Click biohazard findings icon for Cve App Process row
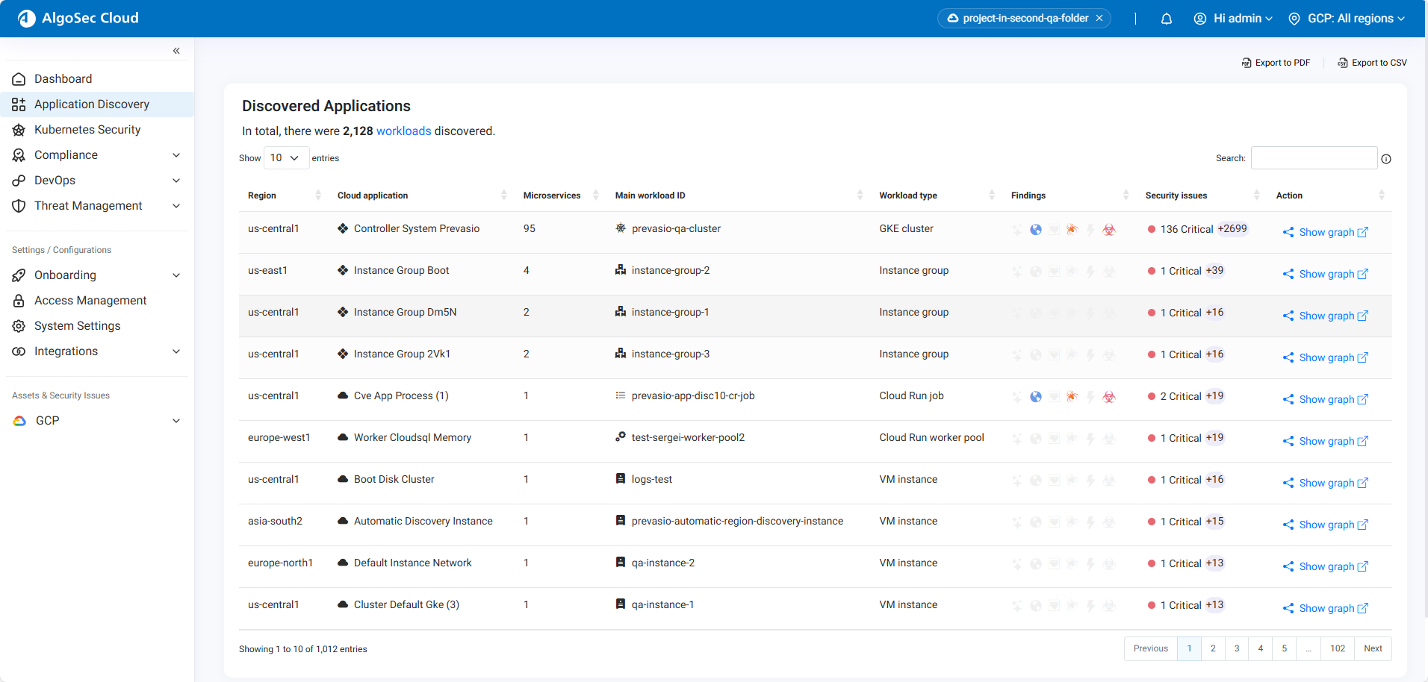Viewport: 1428px width, 682px height. tap(1109, 397)
